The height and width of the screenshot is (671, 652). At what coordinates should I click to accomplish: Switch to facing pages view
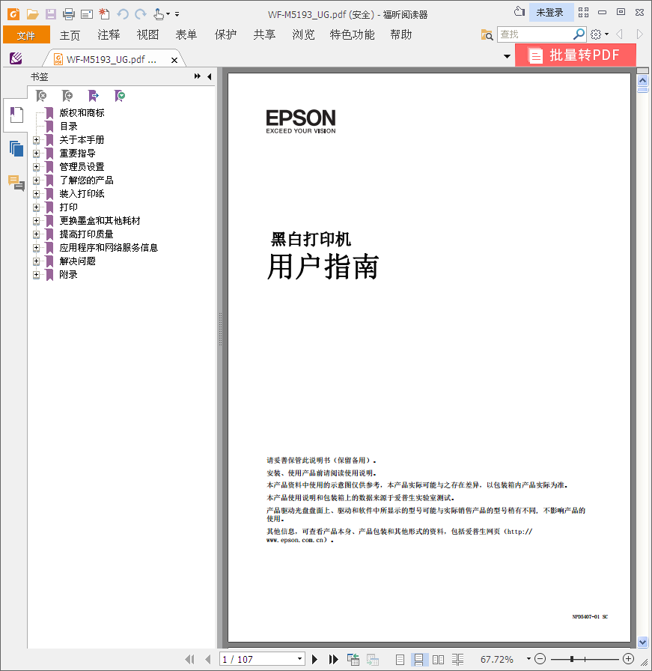click(x=438, y=660)
